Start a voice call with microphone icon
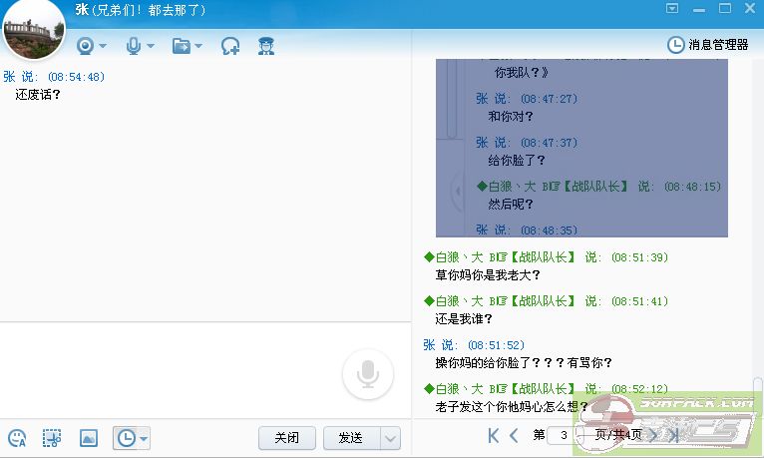This screenshot has height=458, width=764. point(134,46)
